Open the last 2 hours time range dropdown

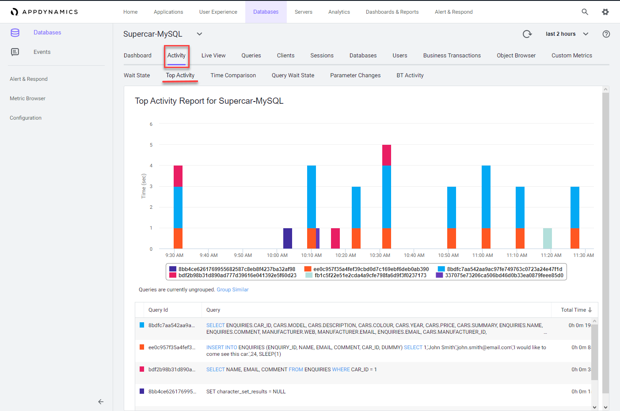[x=567, y=34]
